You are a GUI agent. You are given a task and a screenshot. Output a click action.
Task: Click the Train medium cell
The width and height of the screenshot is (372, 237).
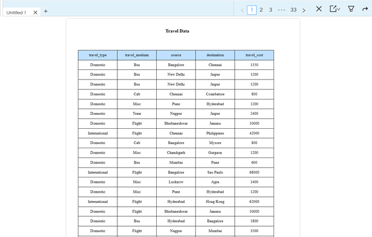click(x=137, y=114)
